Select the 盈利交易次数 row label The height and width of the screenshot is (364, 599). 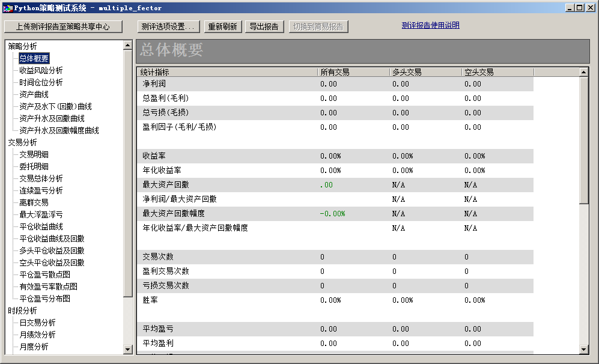pyautogui.click(x=166, y=271)
